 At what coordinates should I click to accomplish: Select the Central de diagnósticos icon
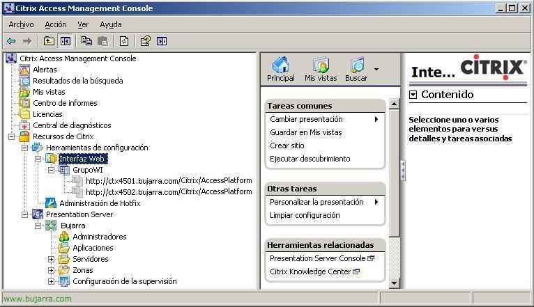[x=24, y=125]
